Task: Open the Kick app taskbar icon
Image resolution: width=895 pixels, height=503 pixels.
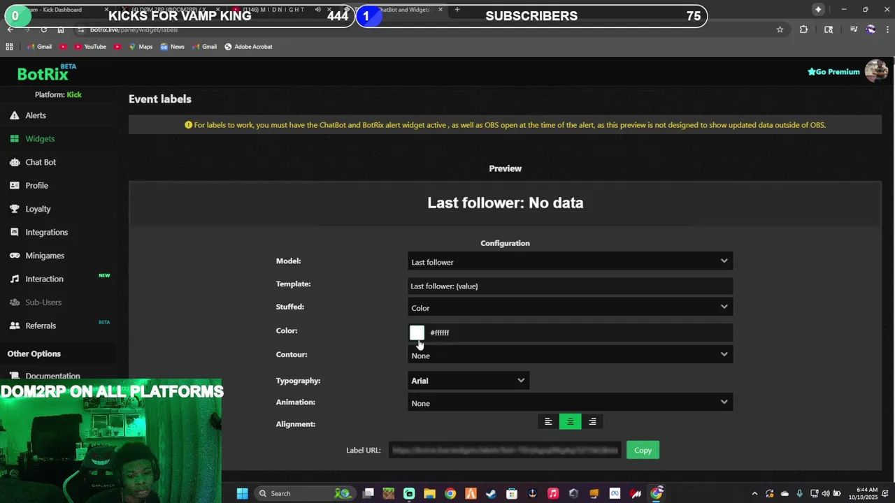Action: click(x=409, y=493)
